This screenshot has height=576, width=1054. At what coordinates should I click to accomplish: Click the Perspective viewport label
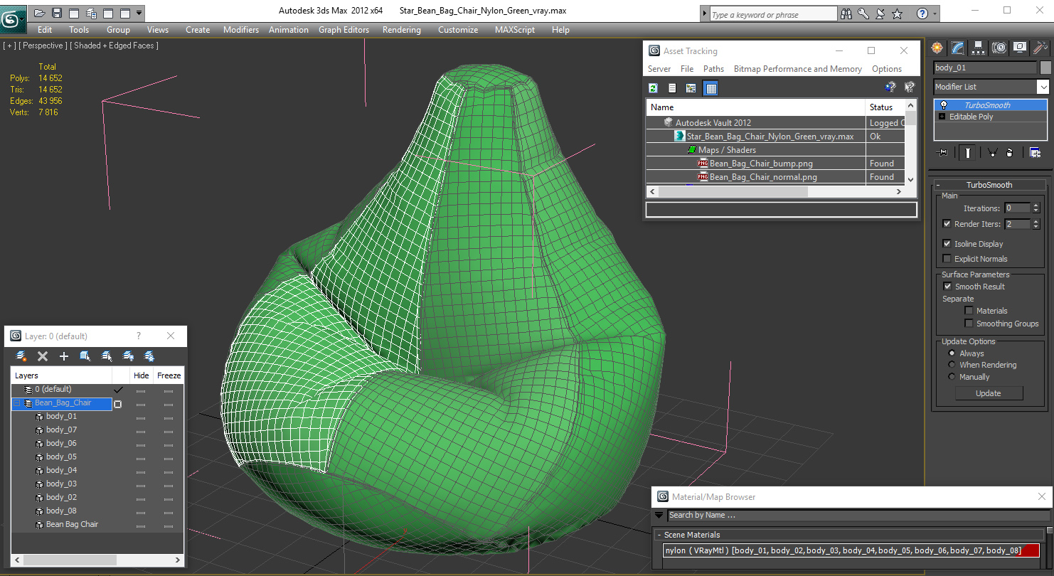click(x=43, y=46)
